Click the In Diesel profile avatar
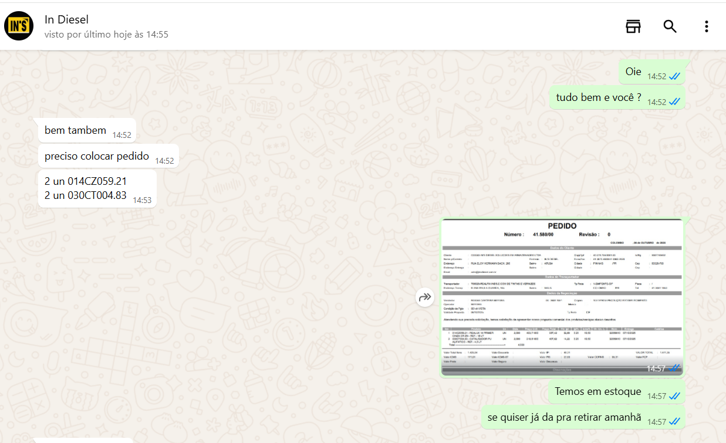 pos(19,26)
